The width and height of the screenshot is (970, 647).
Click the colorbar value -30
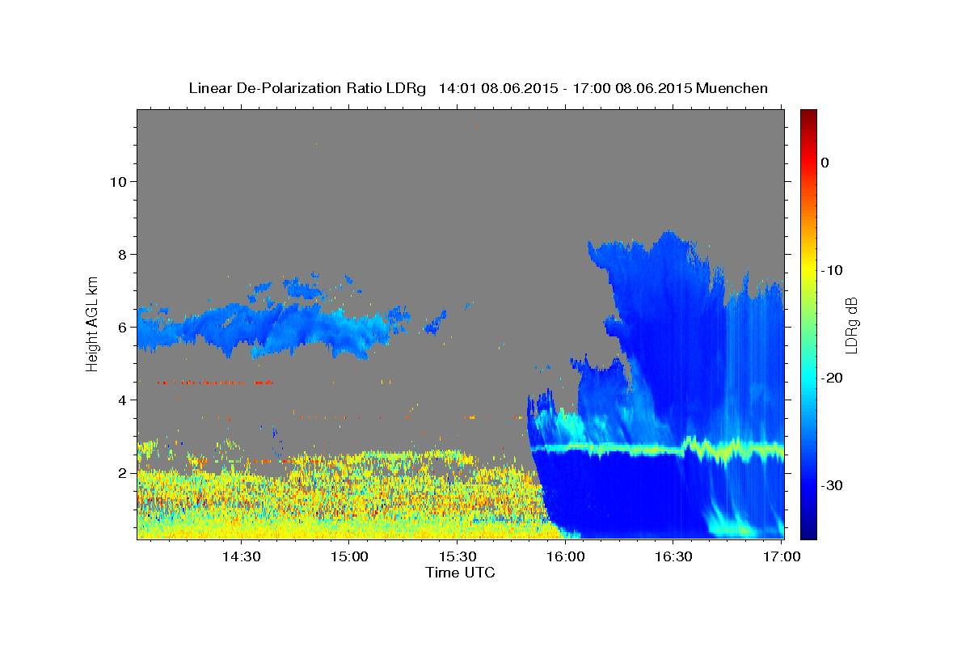tap(830, 485)
